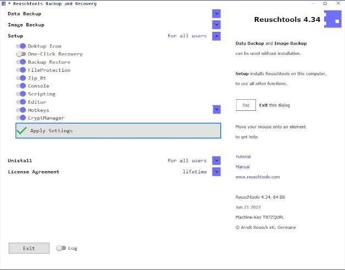Open the Tutorial link
345x270 pixels.
point(243,157)
